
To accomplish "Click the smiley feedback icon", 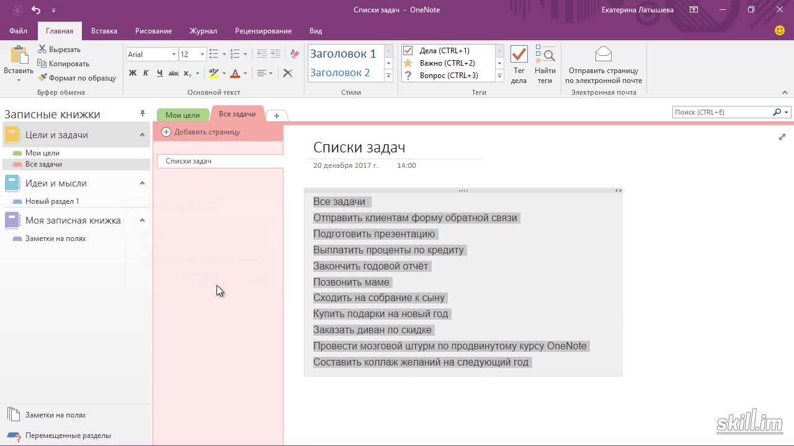I will pos(780,31).
